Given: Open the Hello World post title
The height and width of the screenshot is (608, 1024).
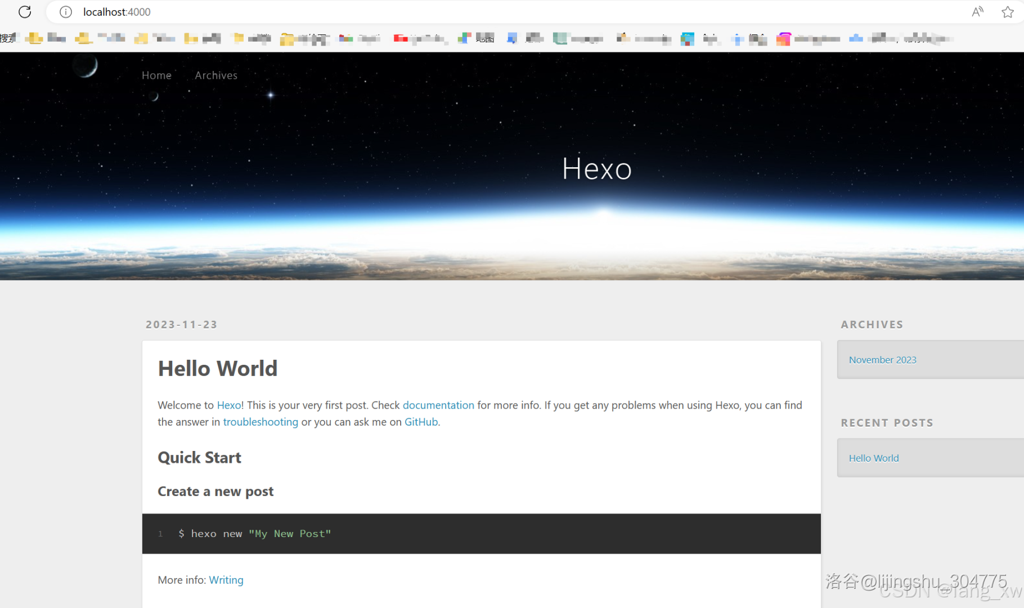Looking at the screenshot, I should tap(218, 368).
